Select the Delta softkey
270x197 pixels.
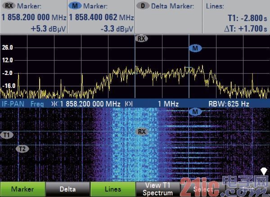(67, 189)
